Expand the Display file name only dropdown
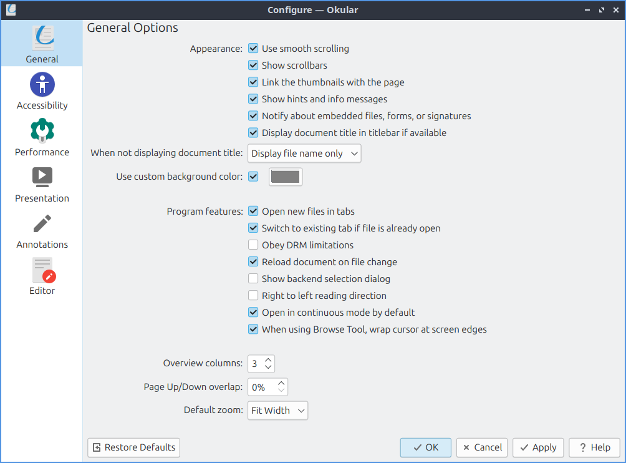 click(x=304, y=154)
